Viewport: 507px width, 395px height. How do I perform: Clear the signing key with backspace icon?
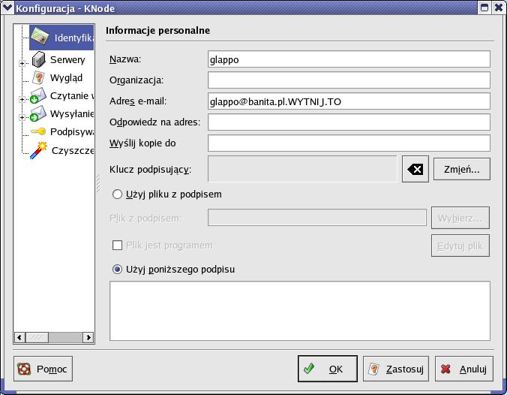pos(414,170)
